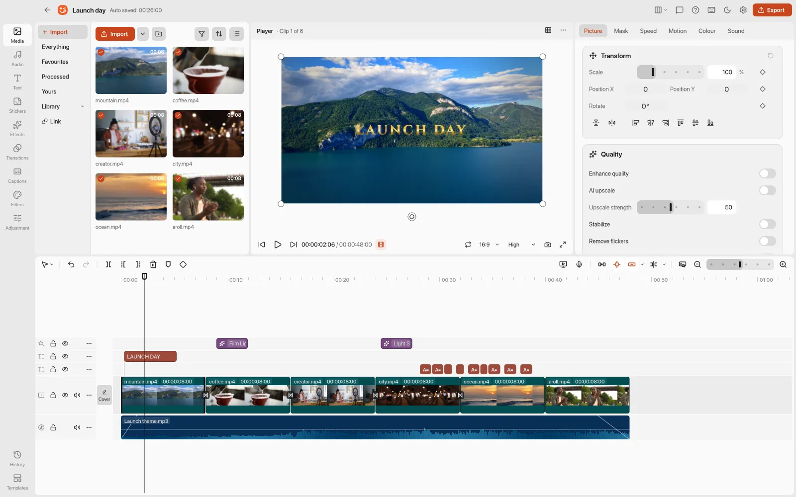
Task: Open the High playback quality dropdown
Action: tap(521, 245)
